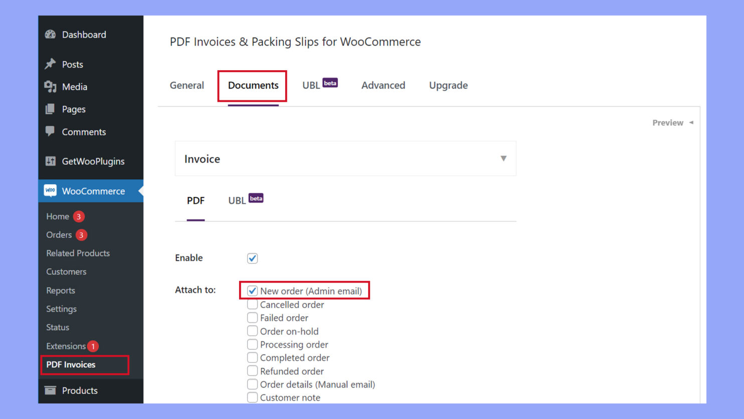Go to the Orders page link
This screenshot has height=419, width=744.
59,234
